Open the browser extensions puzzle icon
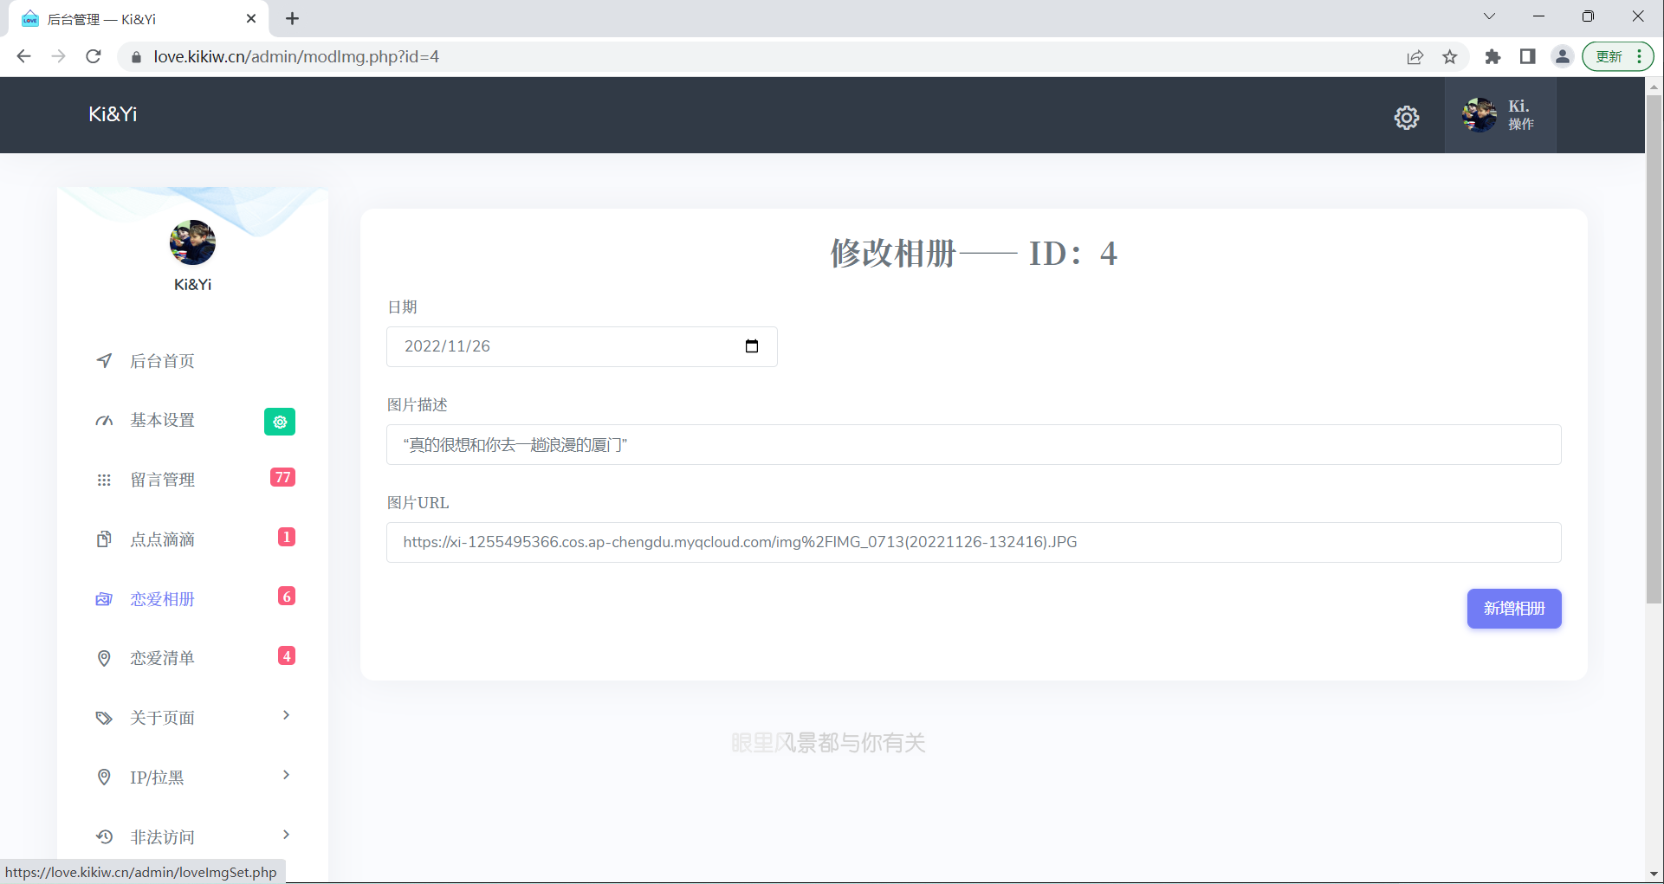Viewport: 1664px width, 884px height. pyautogui.click(x=1492, y=57)
